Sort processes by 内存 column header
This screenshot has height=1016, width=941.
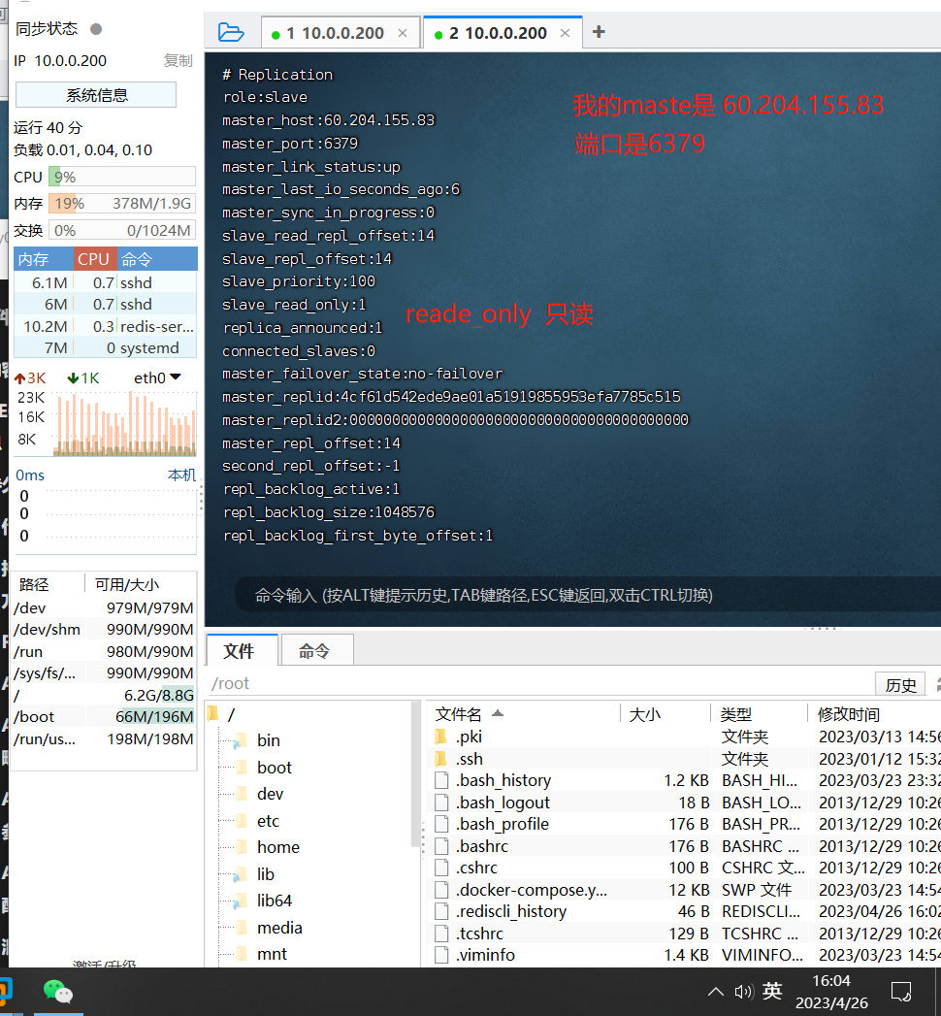click(x=44, y=259)
